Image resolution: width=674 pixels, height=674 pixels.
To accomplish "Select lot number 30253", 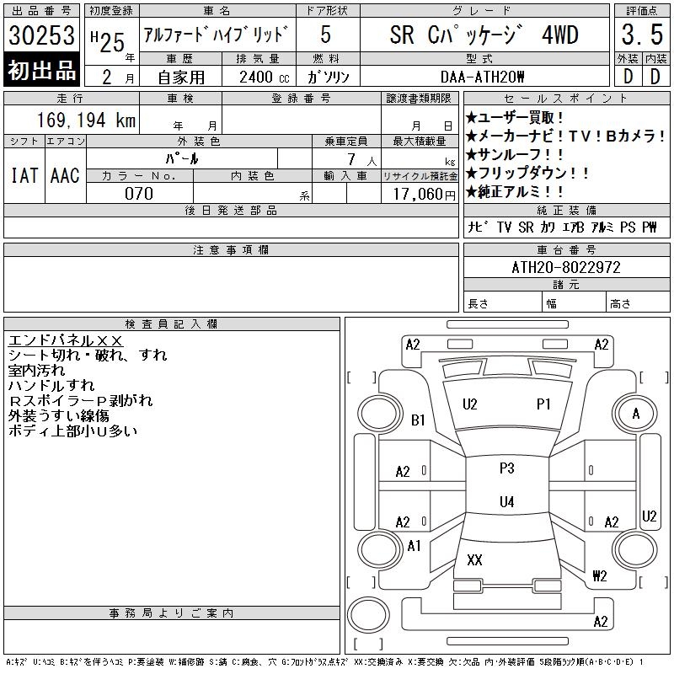I will [41, 36].
